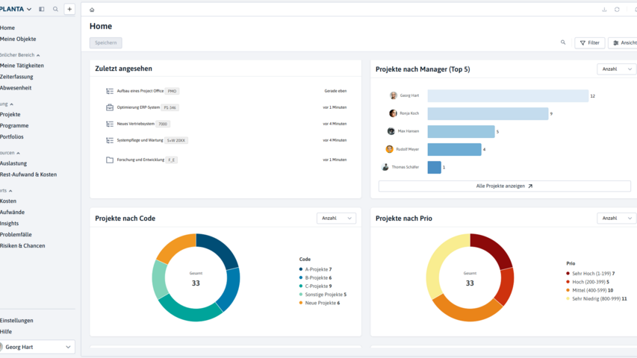637x358 pixels.
Task: Open Auslastung
Action: point(13,163)
